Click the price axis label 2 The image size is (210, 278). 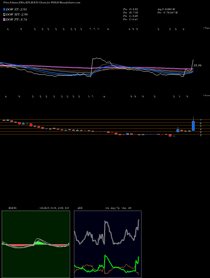pos(201,135)
